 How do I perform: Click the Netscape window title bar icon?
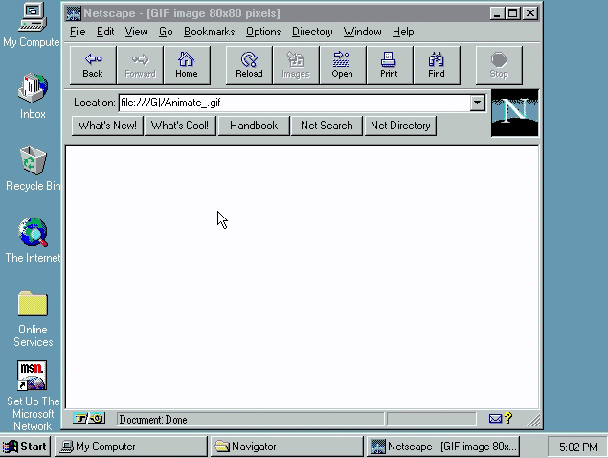point(74,13)
